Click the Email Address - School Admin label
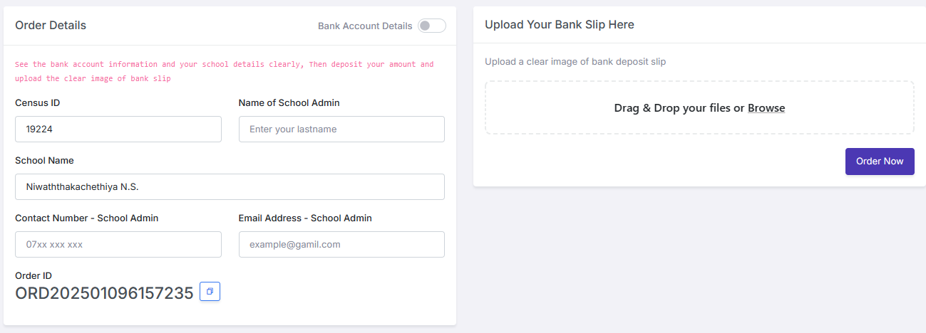The image size is (926, 333). pyautogui.click(x=305, y=218)
